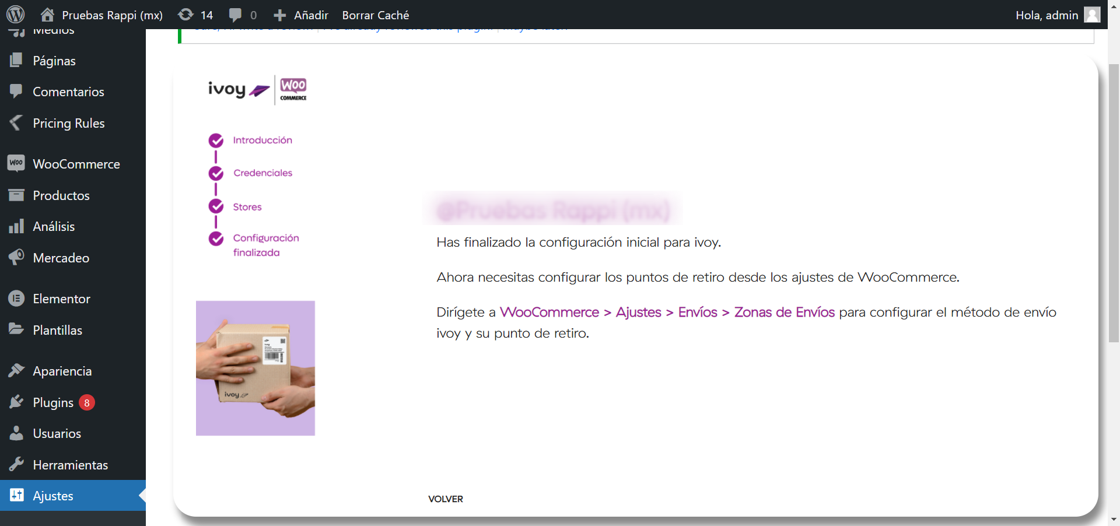1120x526 pixels.
Task: Open Herramientas menu item
Action: [71, 465]
